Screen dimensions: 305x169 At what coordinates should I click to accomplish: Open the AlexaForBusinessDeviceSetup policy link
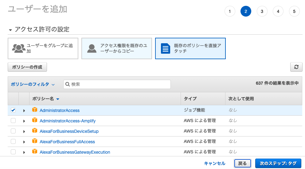coord(69,131)
